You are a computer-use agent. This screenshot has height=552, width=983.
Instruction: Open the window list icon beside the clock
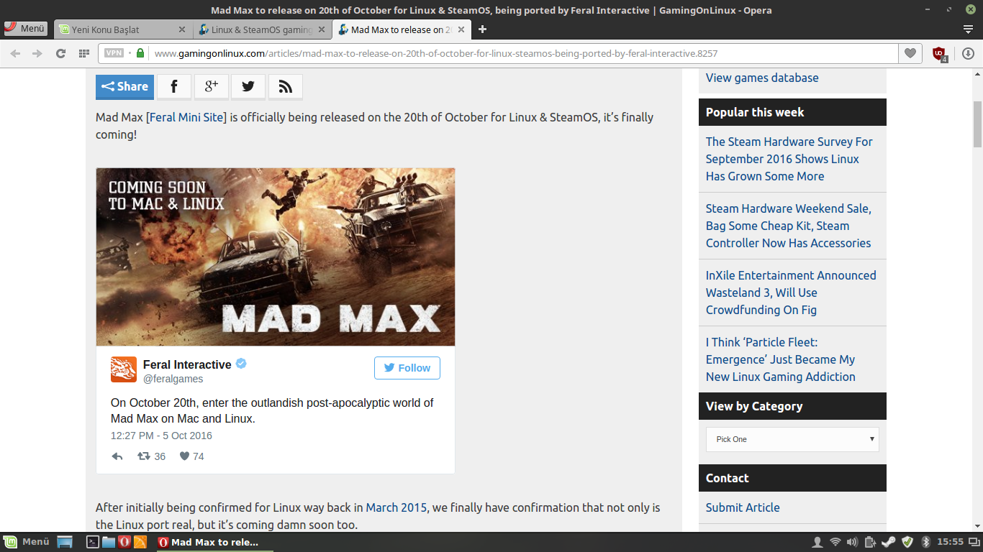pyautogui.click(x=973, y=542)
